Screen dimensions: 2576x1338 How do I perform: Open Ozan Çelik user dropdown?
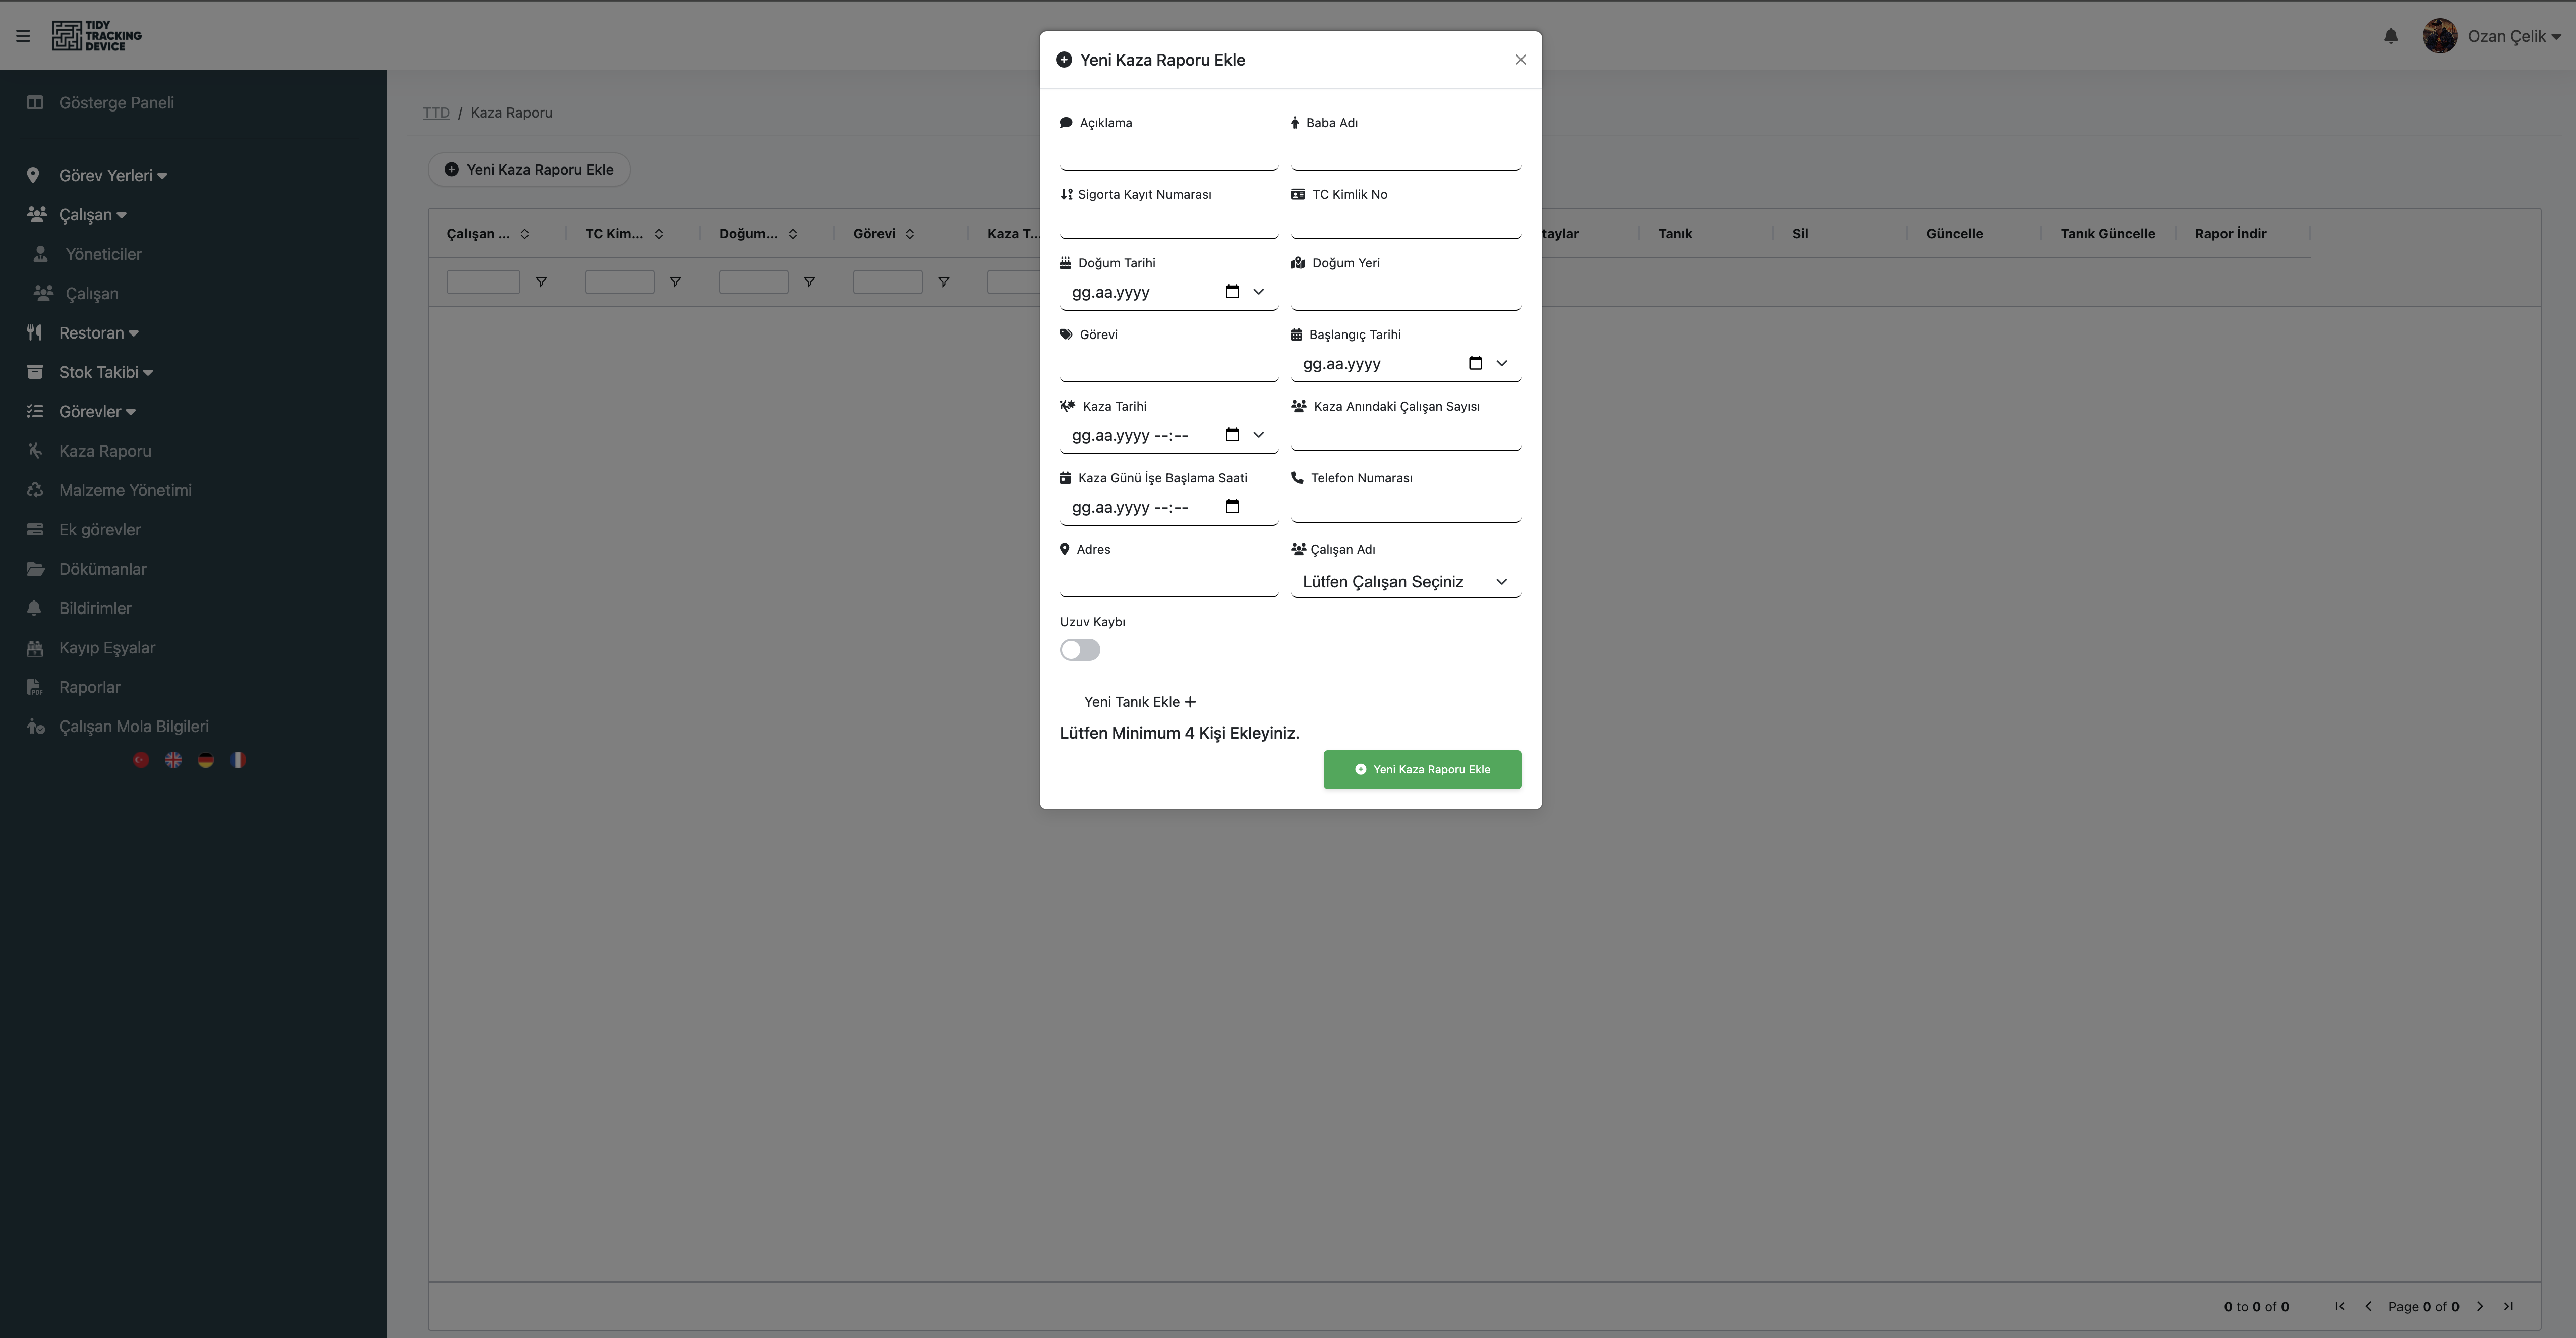[2514, 36]
